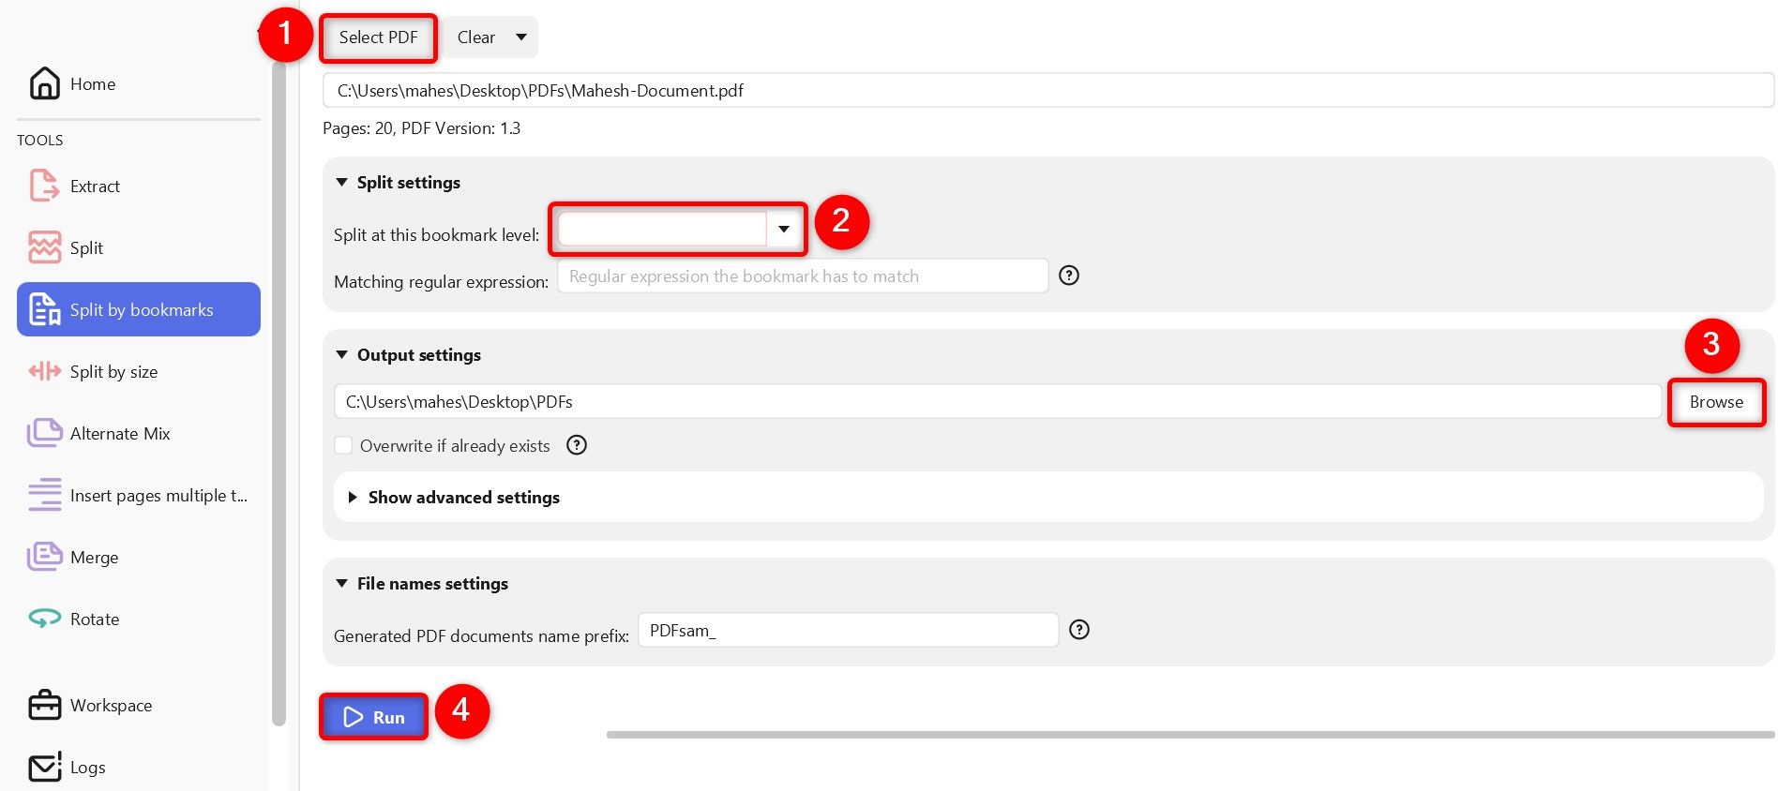
Task: Expand Show advanced settings
Action: [x=463, y=497]
